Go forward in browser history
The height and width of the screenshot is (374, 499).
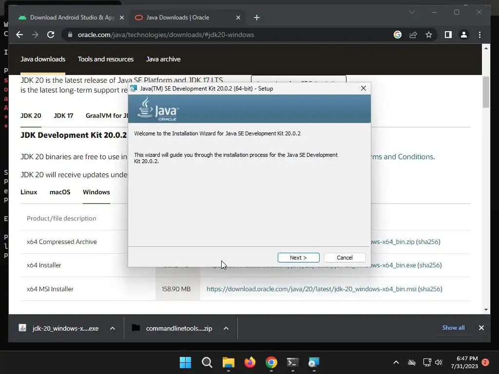click(35, 35)
